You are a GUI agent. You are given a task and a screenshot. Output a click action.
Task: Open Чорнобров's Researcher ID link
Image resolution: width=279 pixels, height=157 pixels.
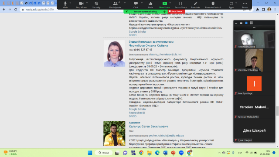click(x=137, y=113)
